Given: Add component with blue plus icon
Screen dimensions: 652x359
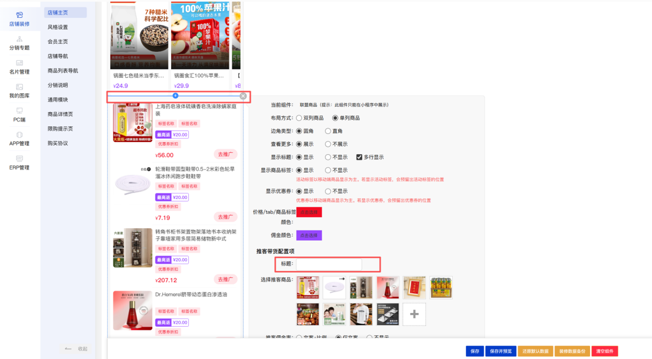Looking at the screenshot, I should point(175,96).
